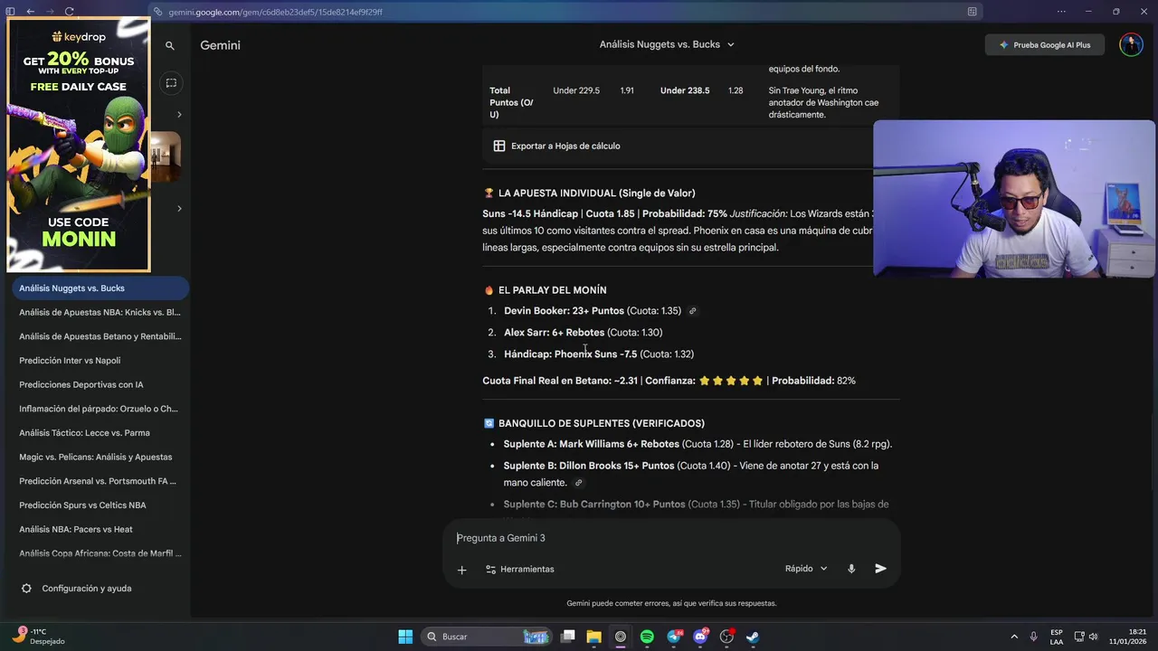Show hidden system tray icons
1158x651 pixels.
coord(1013,637)
